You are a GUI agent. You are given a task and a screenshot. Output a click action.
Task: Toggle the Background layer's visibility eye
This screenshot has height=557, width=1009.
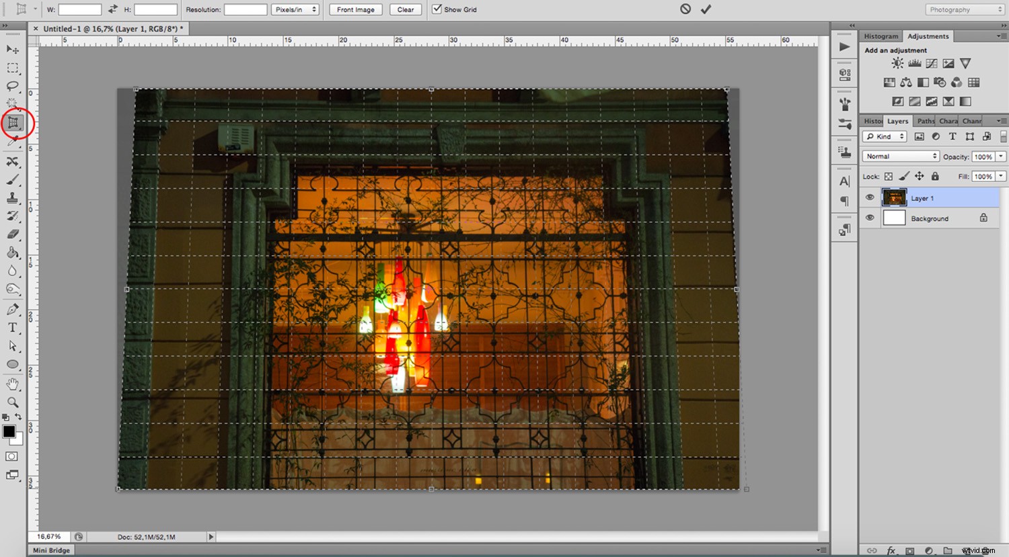point(870,217)
